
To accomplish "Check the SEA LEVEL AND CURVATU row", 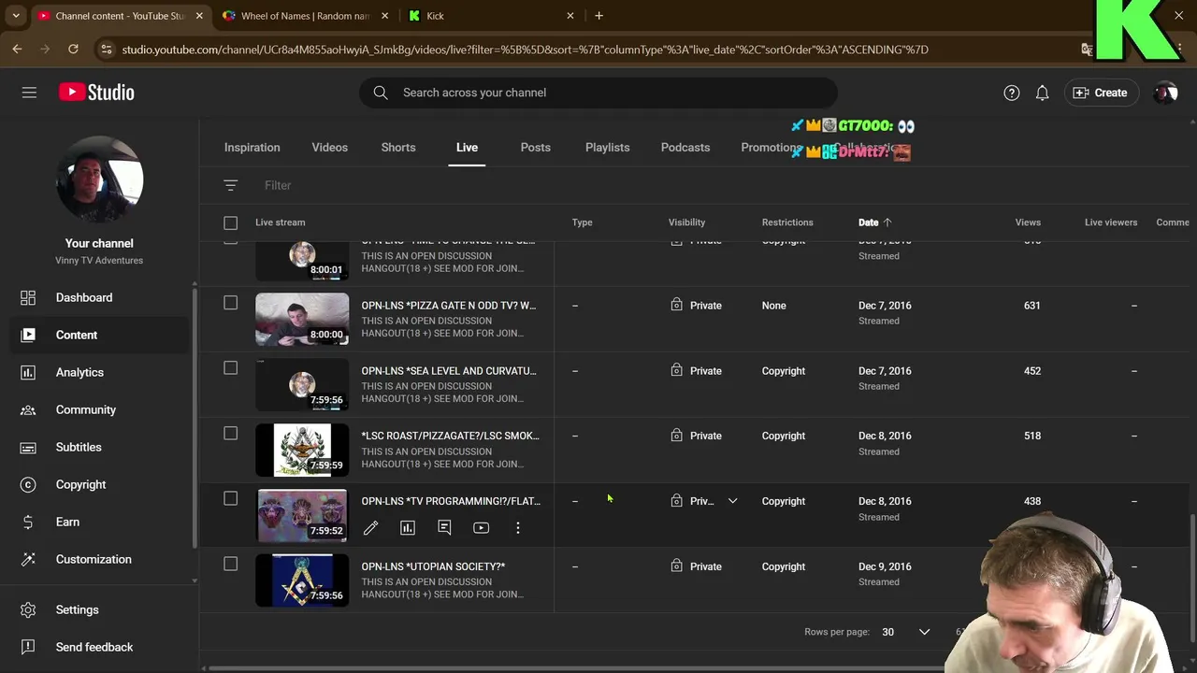I will tap(230, 368).
